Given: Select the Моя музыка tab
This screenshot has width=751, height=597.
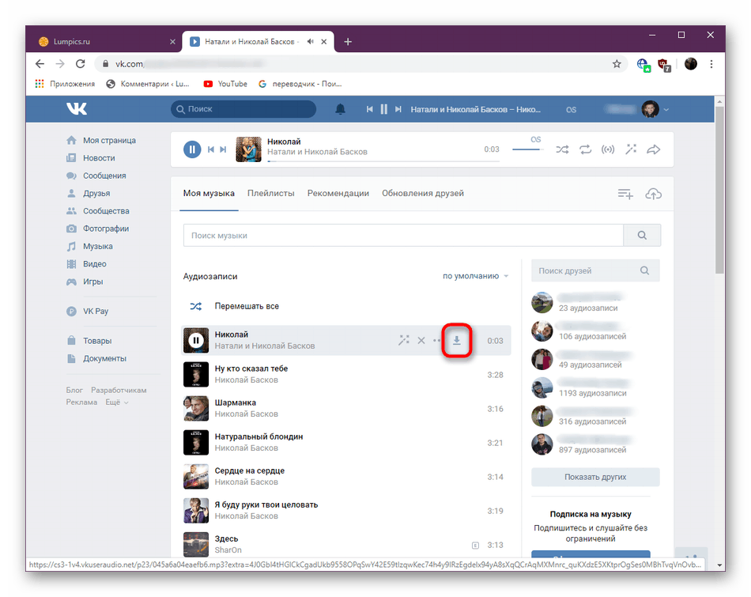Looking at the screenshot, I should (209, 194).
